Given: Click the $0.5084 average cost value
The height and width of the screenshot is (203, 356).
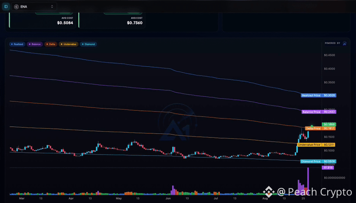Looking at the screenshot, I should tap(65, 23).
